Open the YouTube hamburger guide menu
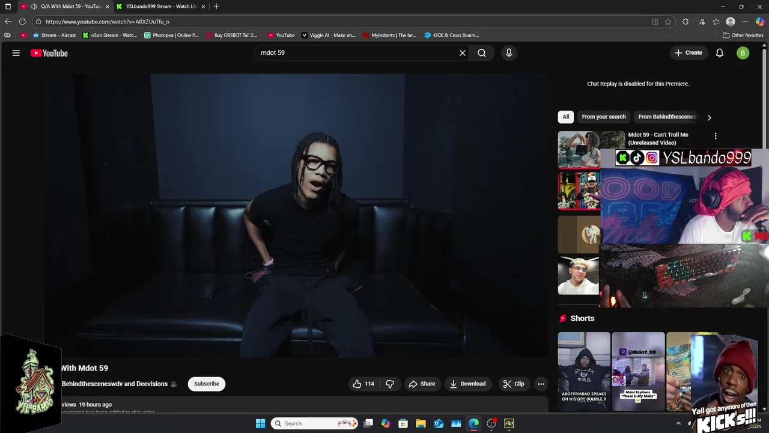 pos(16,53)
